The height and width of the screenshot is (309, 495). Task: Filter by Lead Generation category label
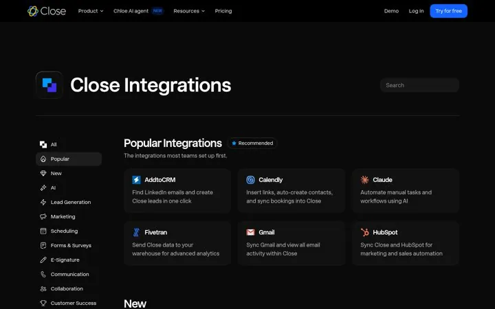click(x=71, y=202)
